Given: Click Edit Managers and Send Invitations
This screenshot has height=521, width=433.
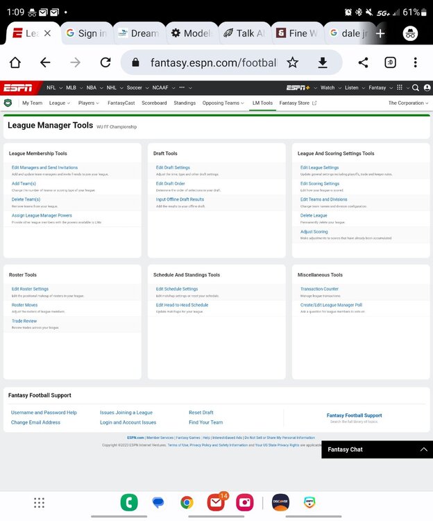Looking at the screenshot, I should tap(44, 167).
